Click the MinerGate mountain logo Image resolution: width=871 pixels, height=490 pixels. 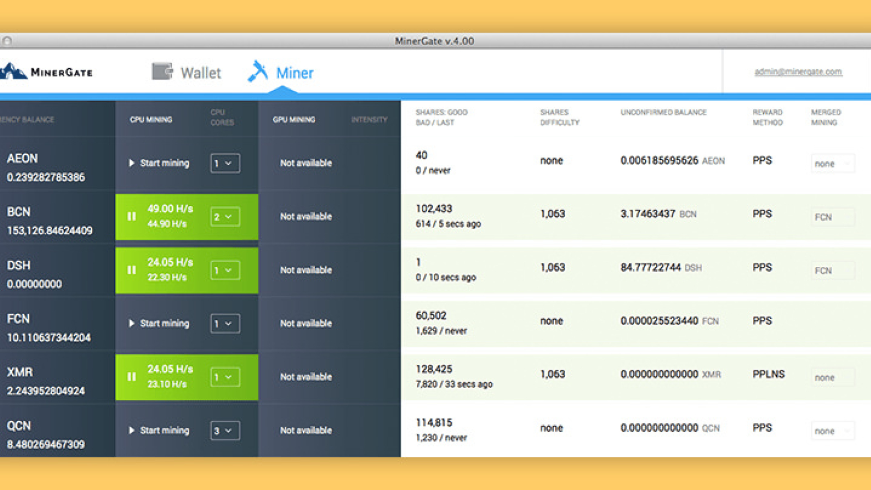coord(13,71)
